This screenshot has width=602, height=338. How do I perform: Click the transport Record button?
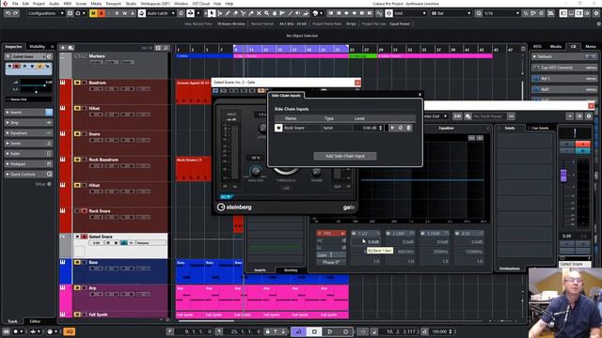[345, 331]
